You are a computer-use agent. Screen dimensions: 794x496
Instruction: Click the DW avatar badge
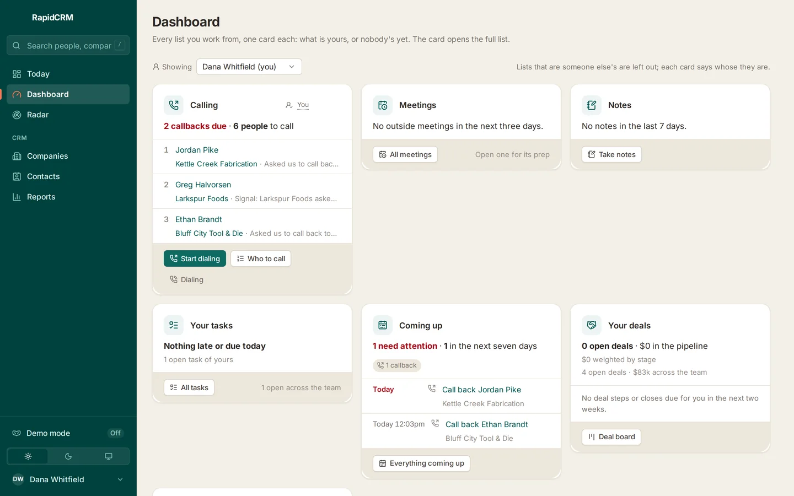click(x=18, y=479)
